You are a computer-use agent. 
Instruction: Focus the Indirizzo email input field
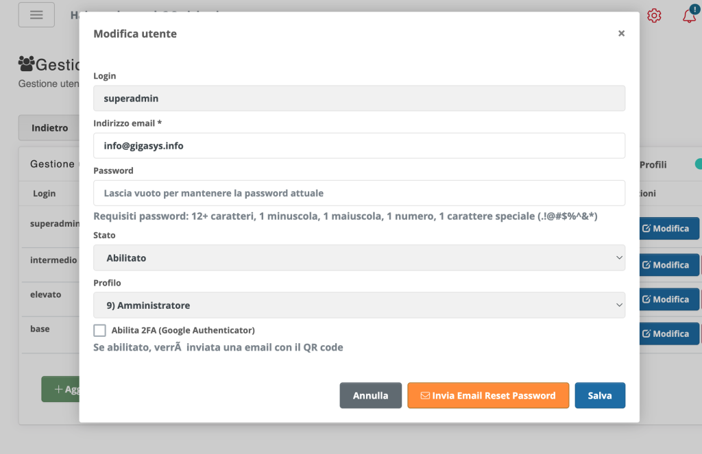(x=359, y=145)
